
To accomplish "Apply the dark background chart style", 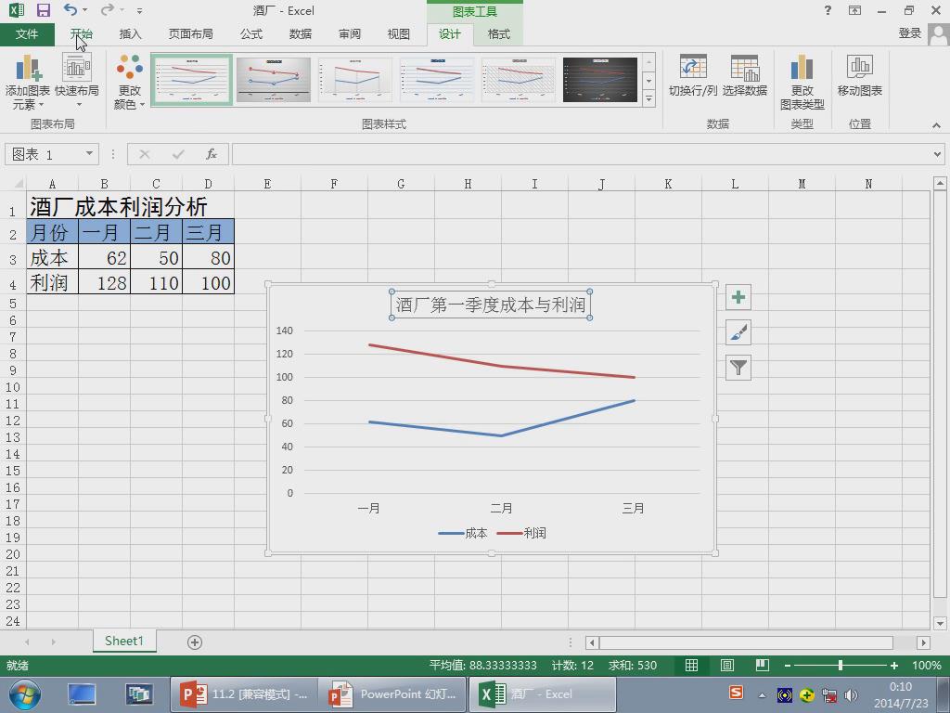I will click(600, 80).
